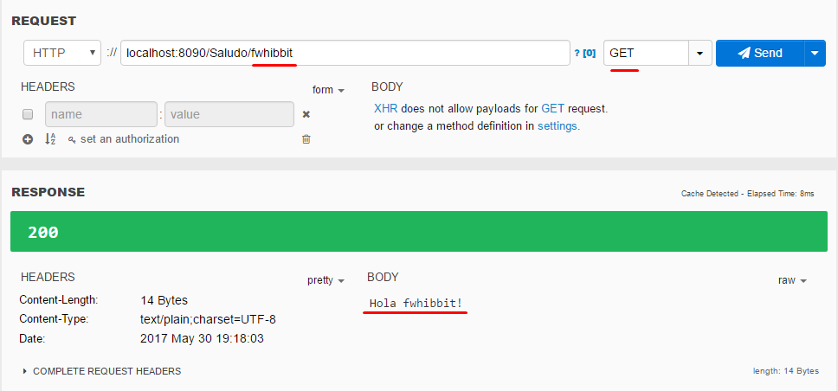Screen dimensions: 838x391
Task: Click the settings link
Action: [558, 125]
